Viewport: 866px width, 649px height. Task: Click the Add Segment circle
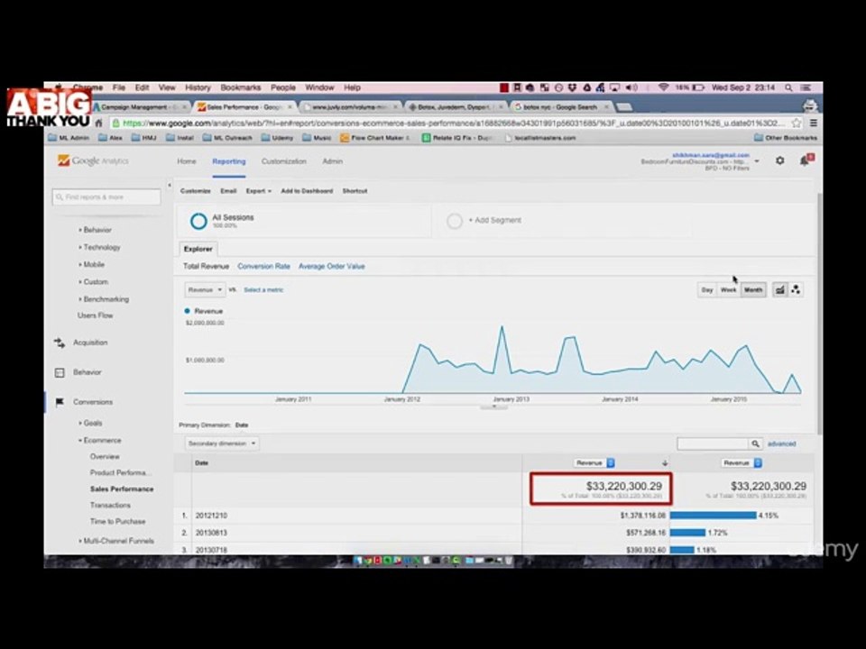(454, 221)
